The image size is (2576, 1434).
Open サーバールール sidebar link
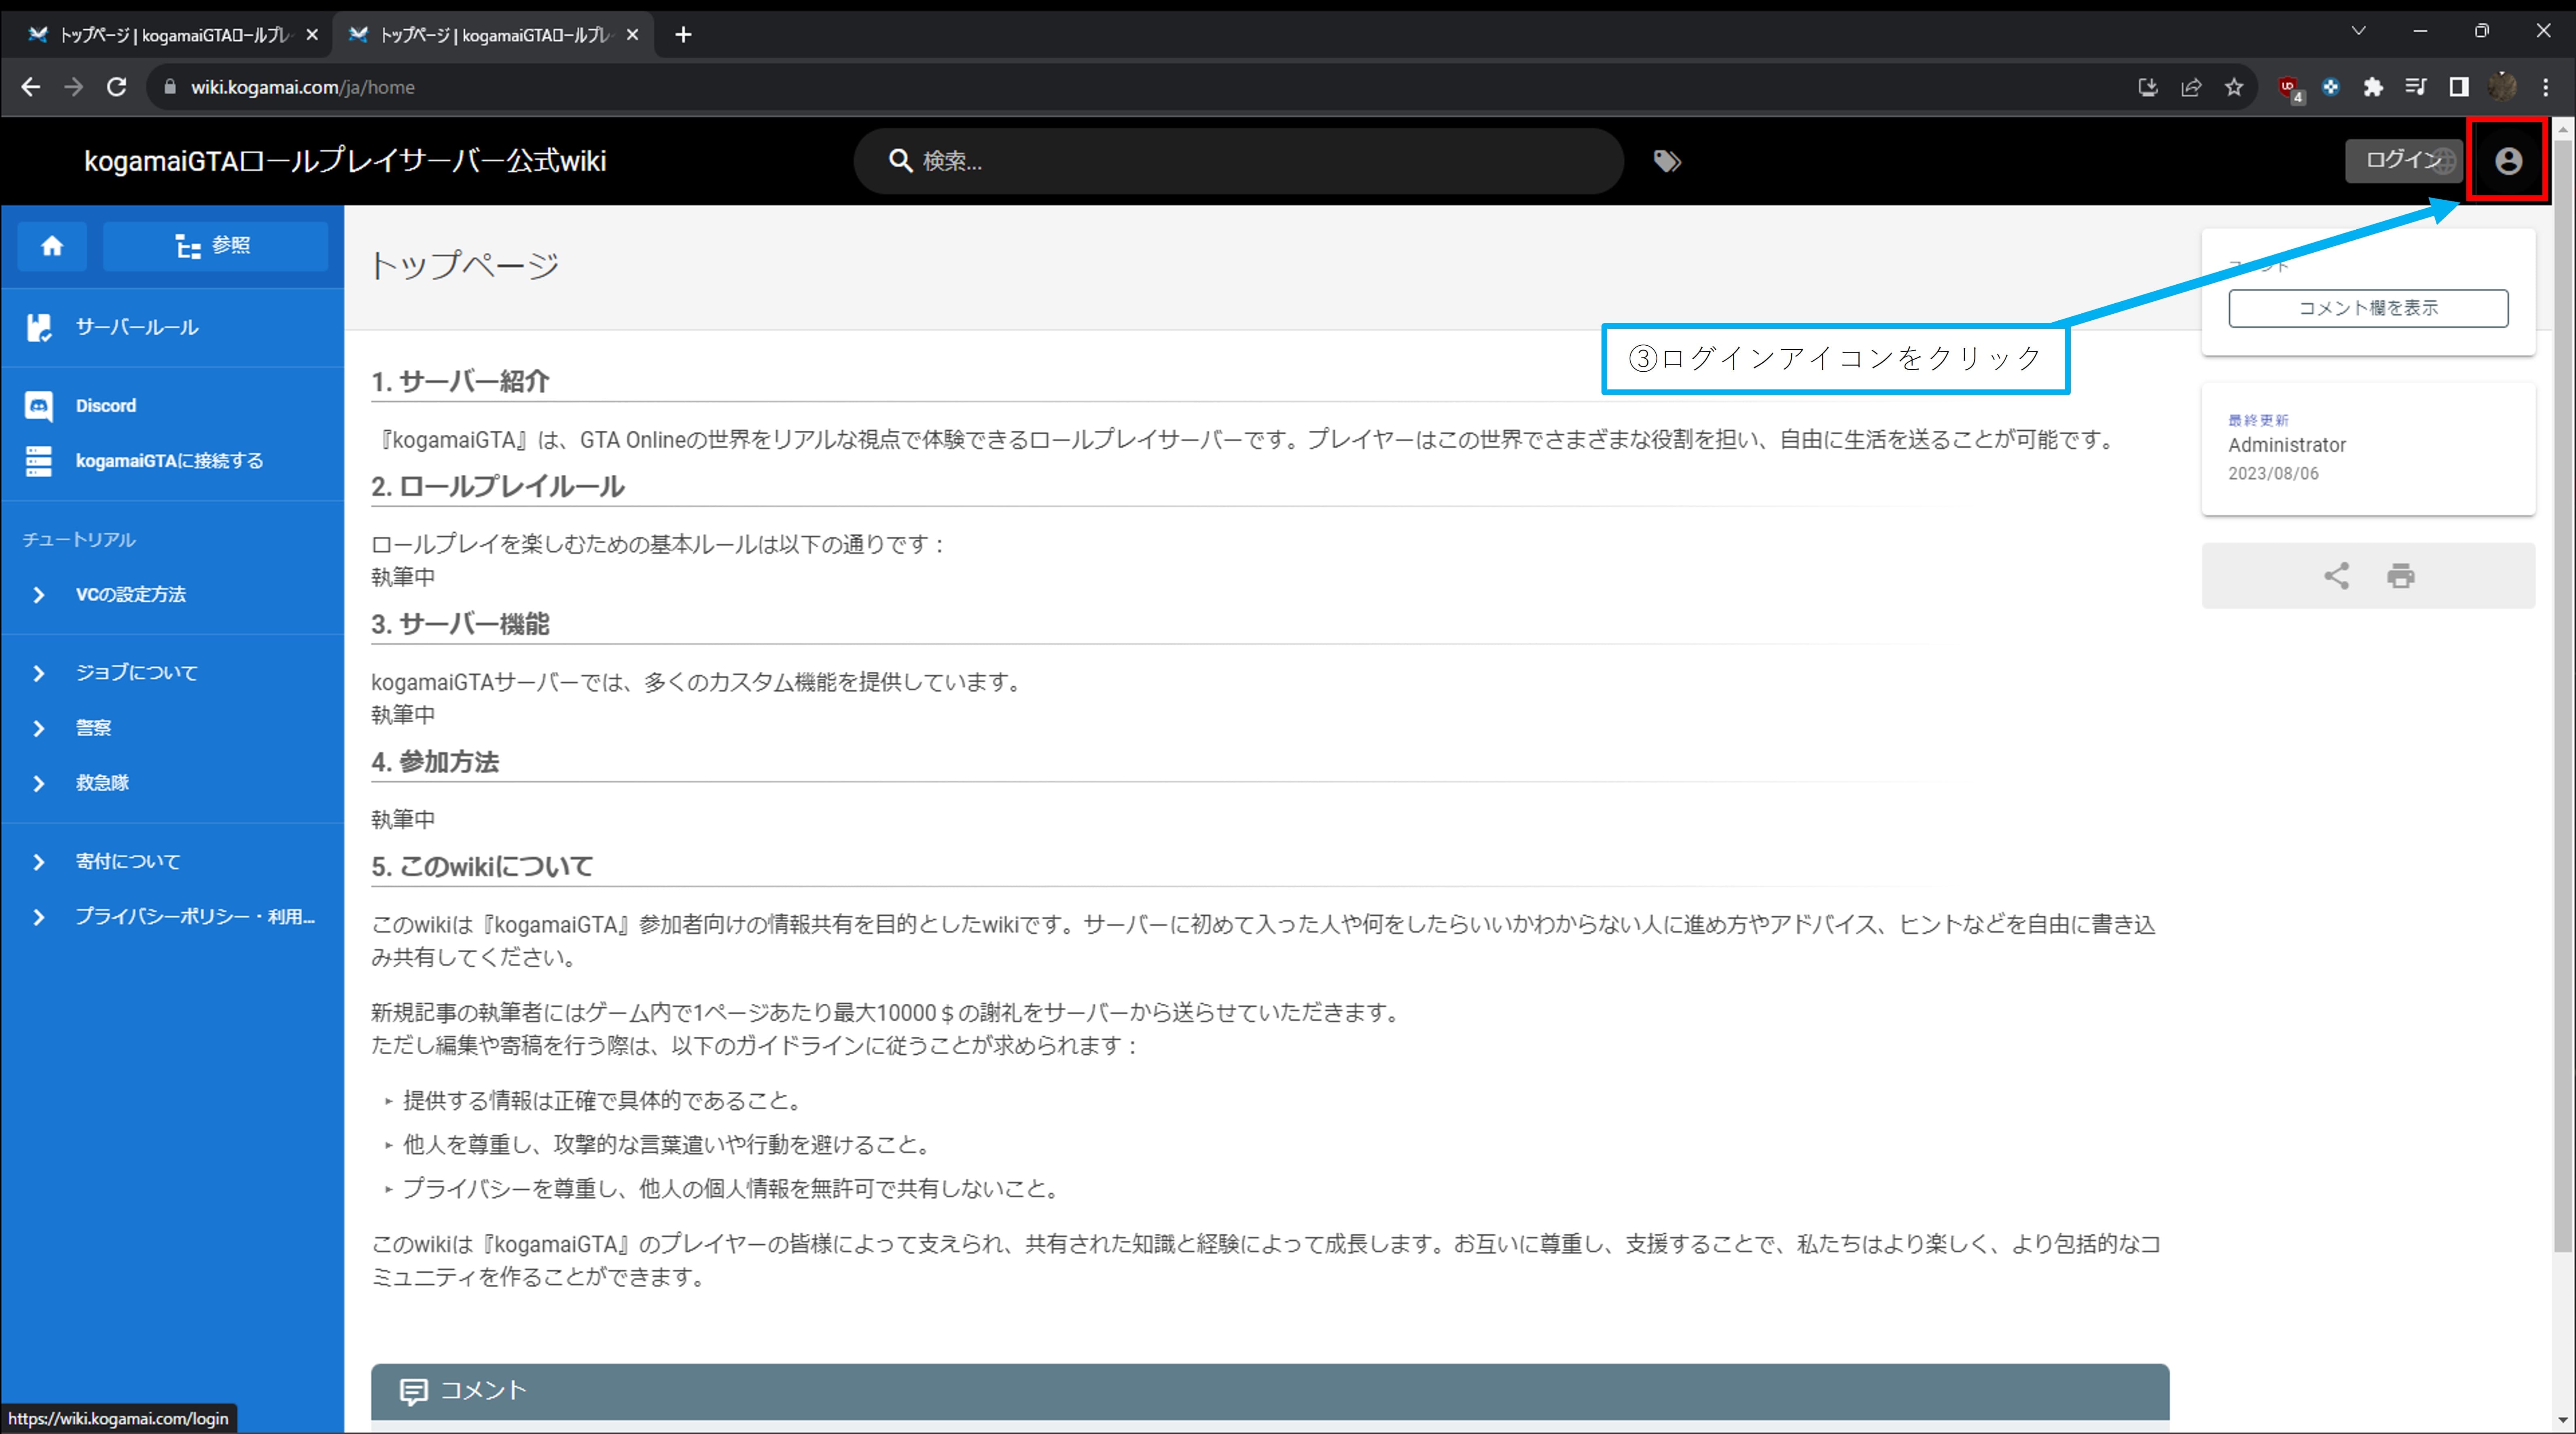click(x=137, y=327)
